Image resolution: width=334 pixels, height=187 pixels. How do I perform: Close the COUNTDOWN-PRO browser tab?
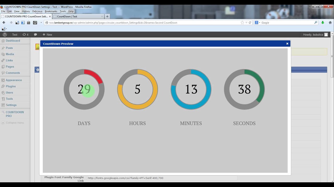(50, 16)
